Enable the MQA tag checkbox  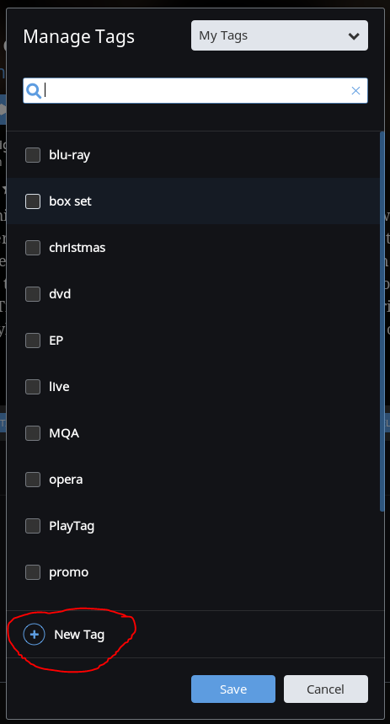tap(33, 433)
